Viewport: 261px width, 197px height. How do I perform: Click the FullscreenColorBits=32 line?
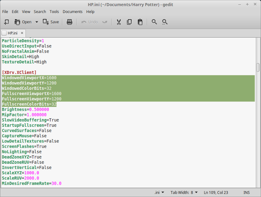(29, 104)
